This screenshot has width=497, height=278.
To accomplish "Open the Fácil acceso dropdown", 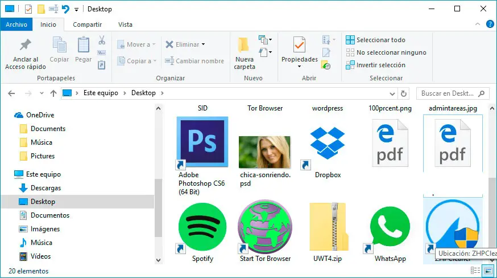I will tap(265, 52).
